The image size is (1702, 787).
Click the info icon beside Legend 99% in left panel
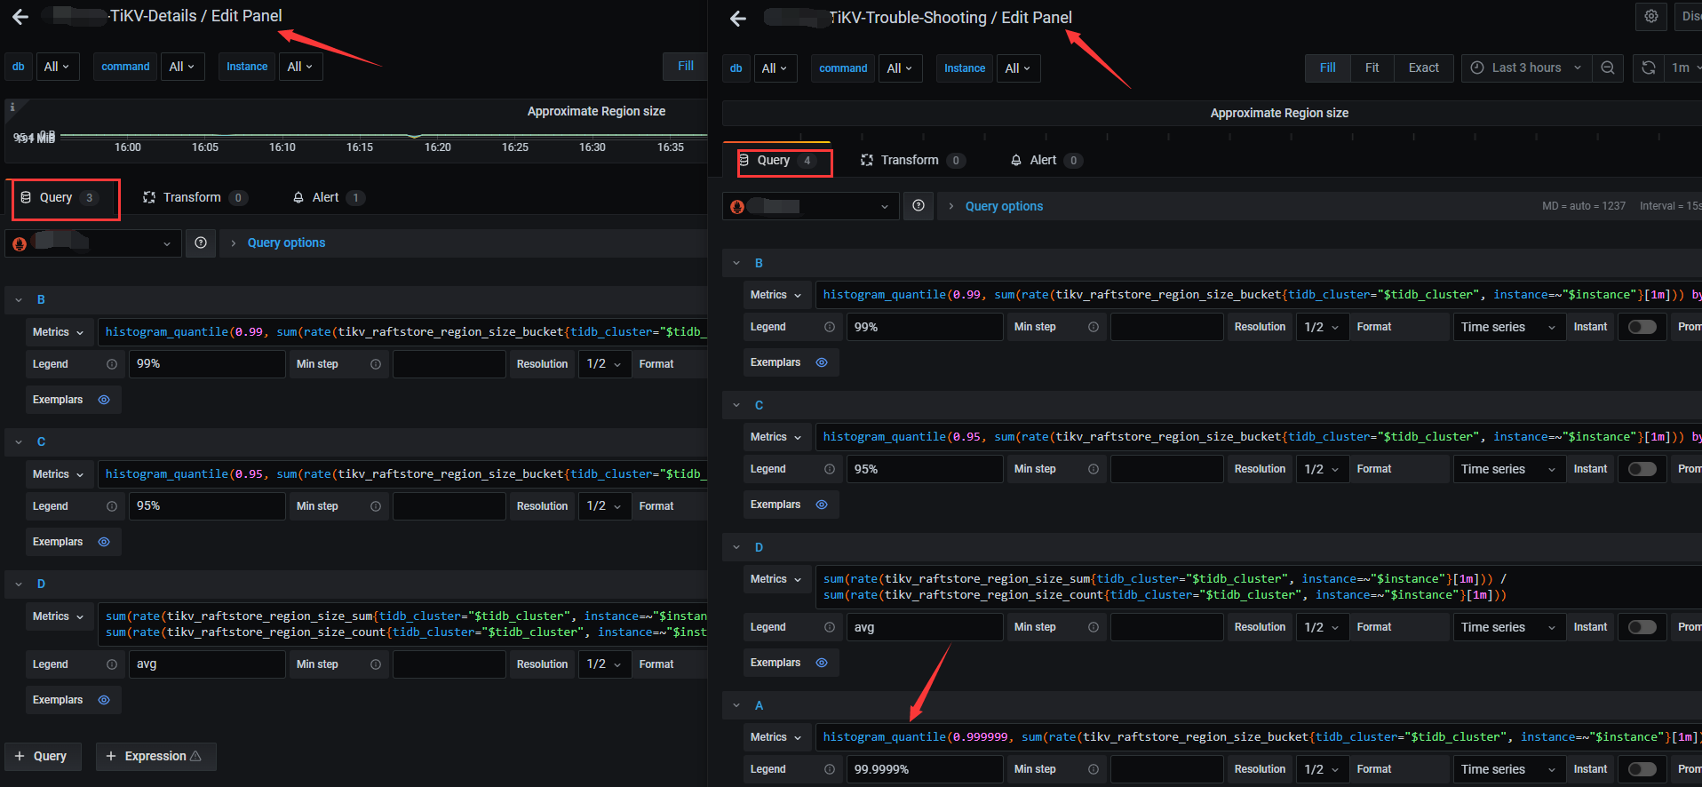(112, 364)
